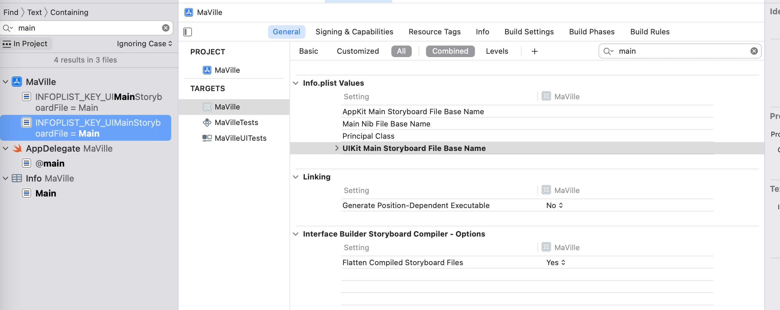Collapse the Info.plist Values section
780x310 pixels.
click(x=296, y=83)
